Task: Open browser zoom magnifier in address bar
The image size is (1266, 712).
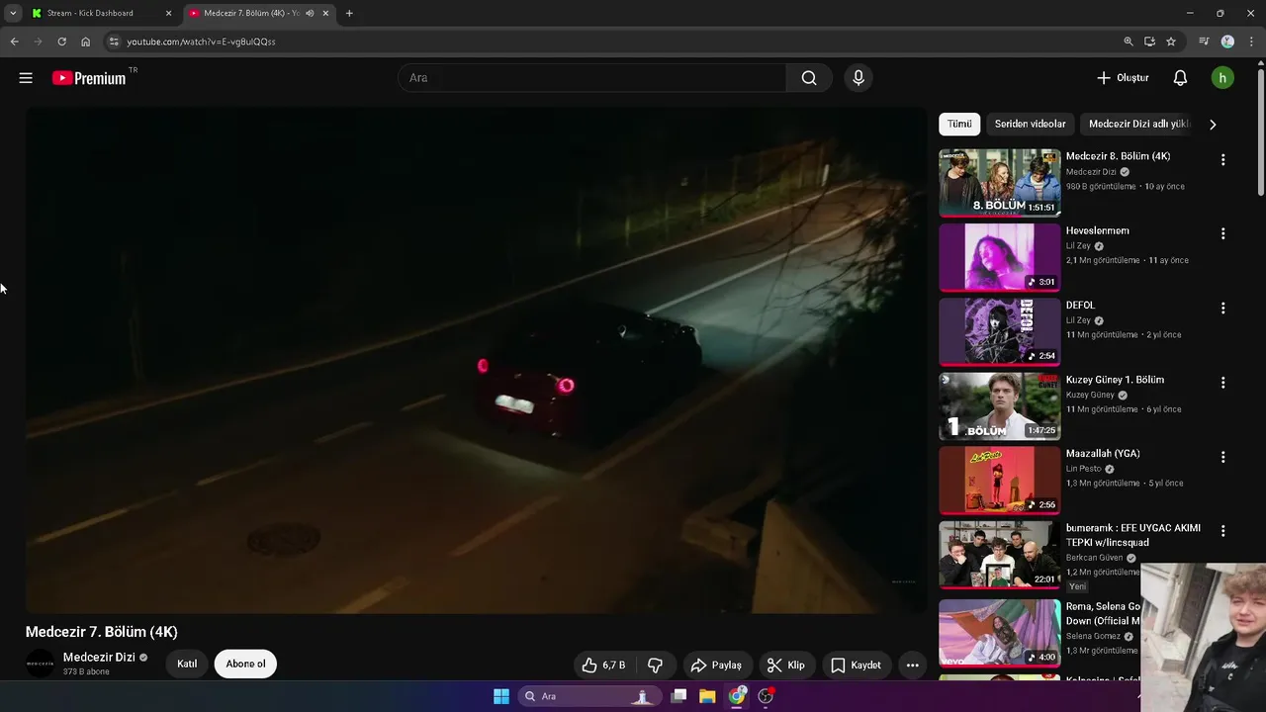Action: [1129, 42]
